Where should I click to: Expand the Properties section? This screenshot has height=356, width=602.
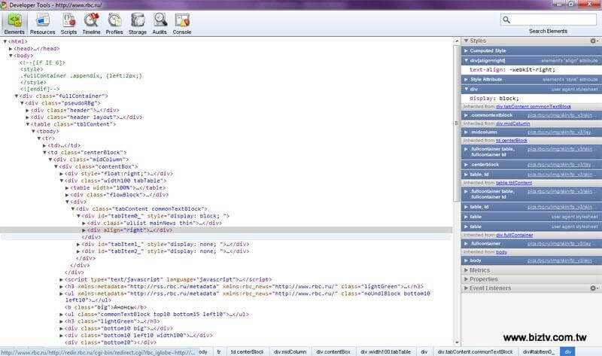pyautogui.click(x=483, y=278)
